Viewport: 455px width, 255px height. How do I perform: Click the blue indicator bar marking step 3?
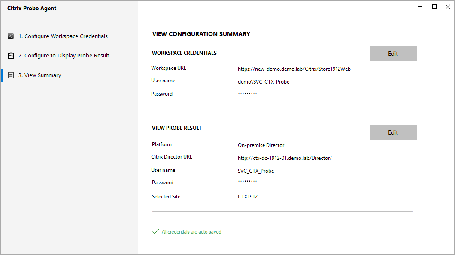(3, 75)
